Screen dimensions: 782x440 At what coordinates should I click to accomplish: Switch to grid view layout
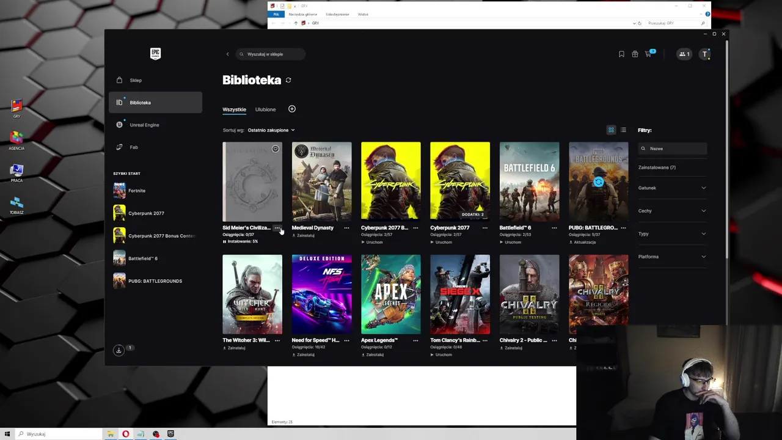pos(611,130)
